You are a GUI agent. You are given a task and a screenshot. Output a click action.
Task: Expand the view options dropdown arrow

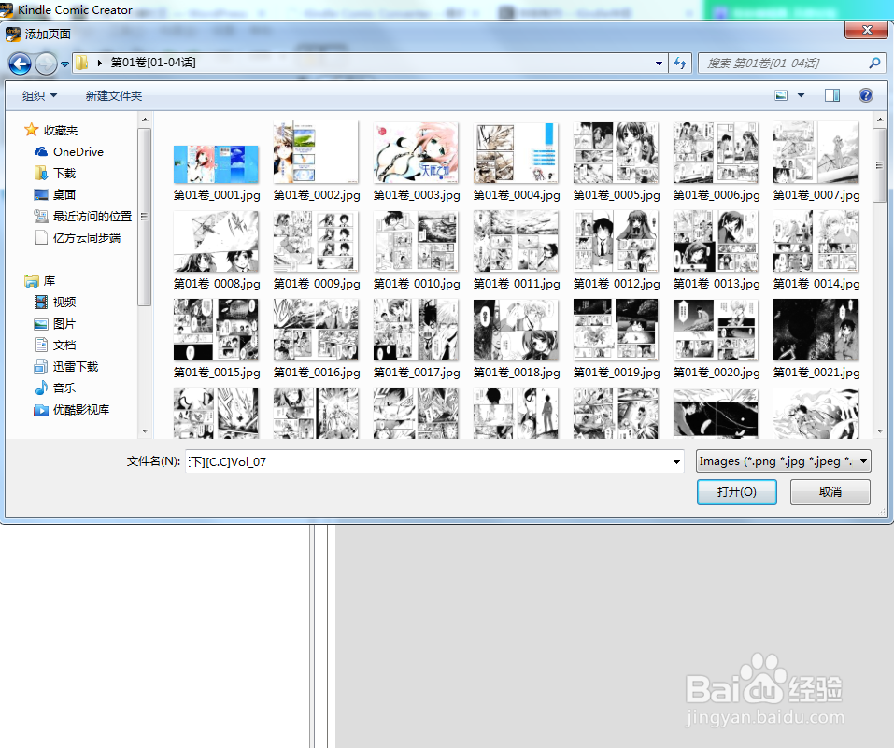(802, 95)
